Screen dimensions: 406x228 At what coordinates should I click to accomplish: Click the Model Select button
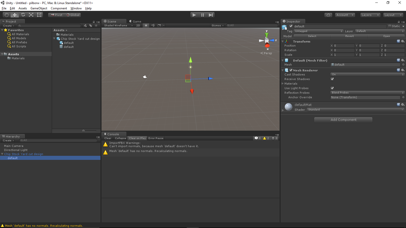click(x=312, y=36)
